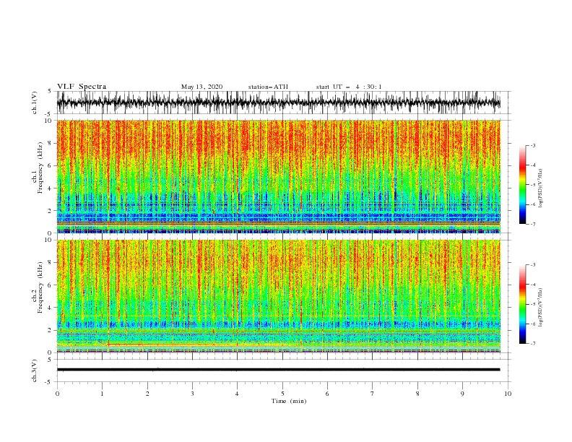This screenshot has width=572, height=442.
Task: Click the lower PSD color scale bar
Action: click(x=522, y=304)
